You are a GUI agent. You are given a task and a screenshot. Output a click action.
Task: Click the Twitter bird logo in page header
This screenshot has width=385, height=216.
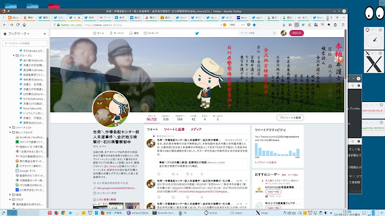pos(197,33)
